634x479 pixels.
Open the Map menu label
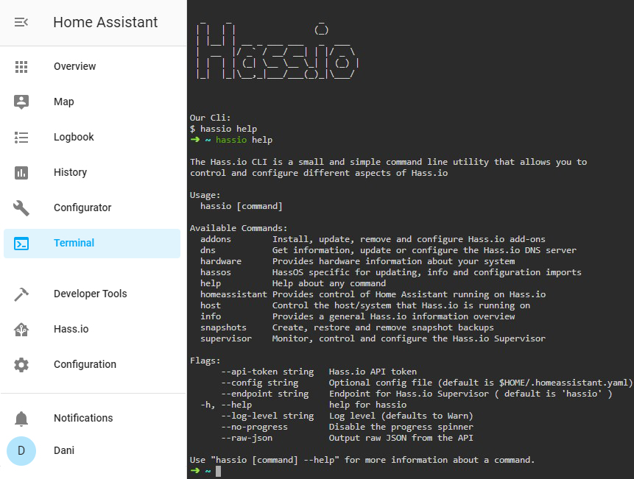point(64,102)
